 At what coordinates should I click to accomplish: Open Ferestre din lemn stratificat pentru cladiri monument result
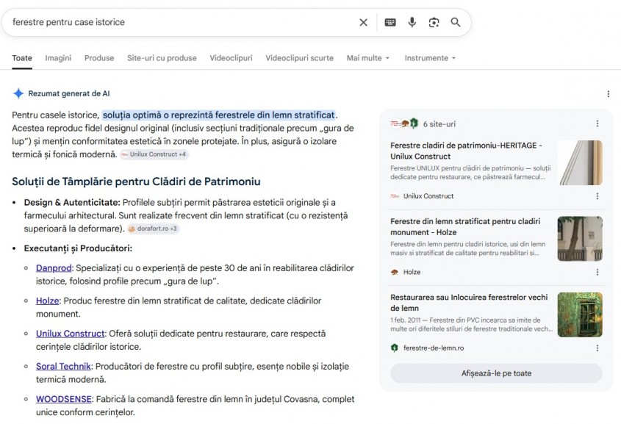tap(465, 227)
